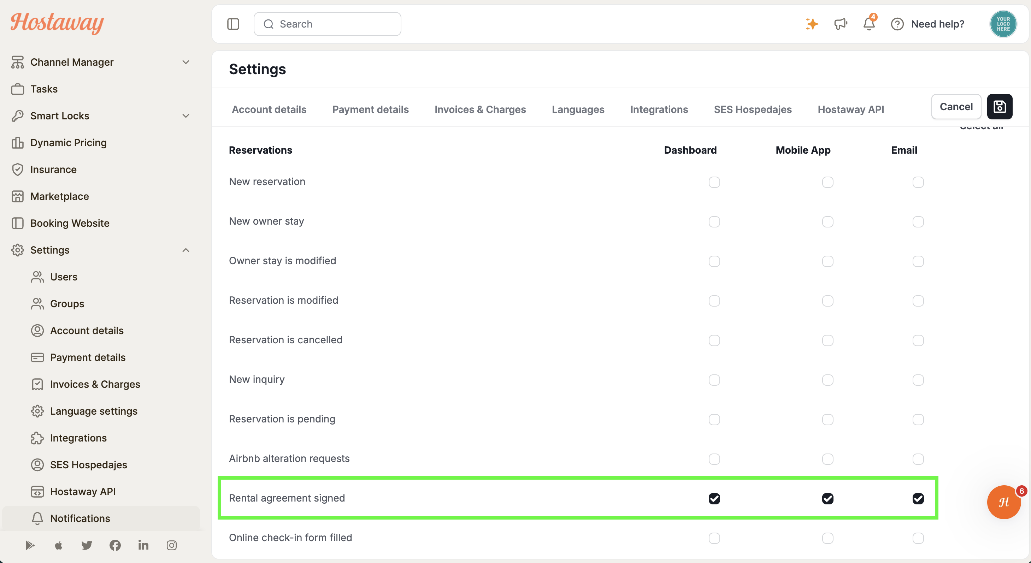This screenshot has height=563, width=1031.
Task: Click the Cancel button
Action: point(956,107)
